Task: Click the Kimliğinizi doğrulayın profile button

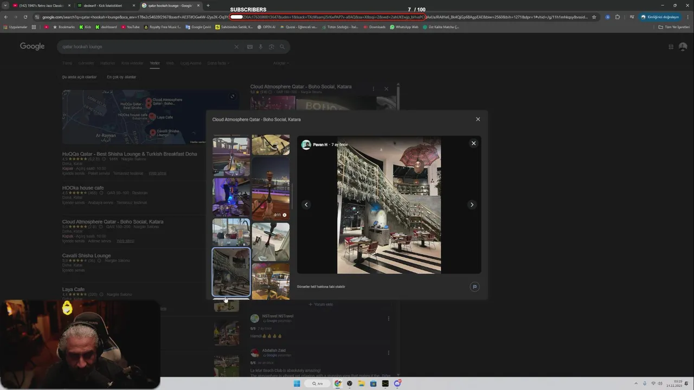Action: [x=659, y=17]
